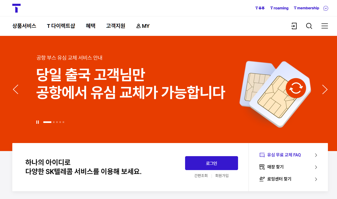Open the 상품서비스 menu
This screenshot has width=337, height=199.
[x=24, y=26]
